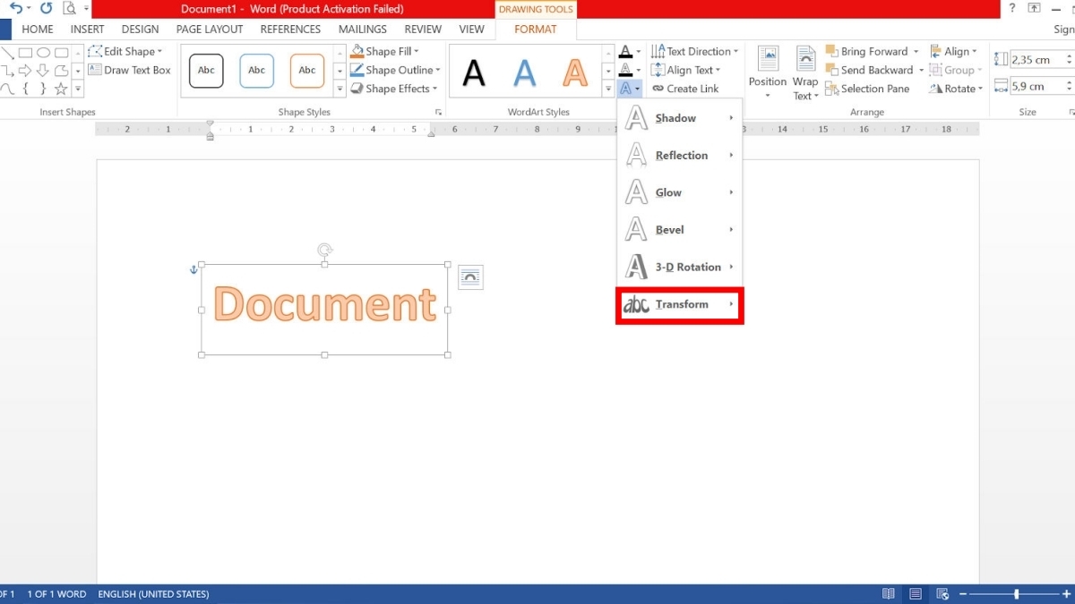Switch to the MAILINGS tab
This screenshot has width=1075, height=604.
click(x=363, y=30)
